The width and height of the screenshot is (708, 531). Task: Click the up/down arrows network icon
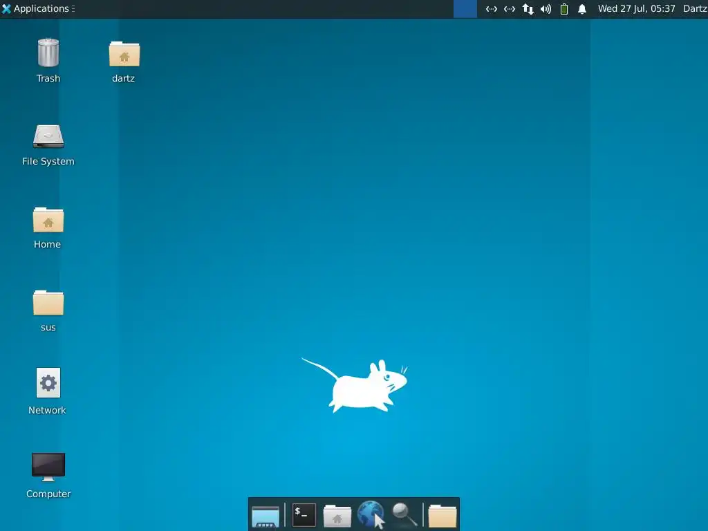tap(528, 9)
